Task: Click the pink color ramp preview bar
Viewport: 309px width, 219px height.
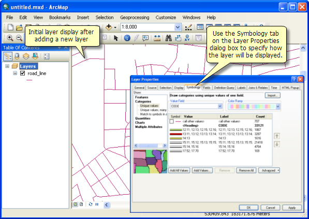Action: click(x=252, y=107)
